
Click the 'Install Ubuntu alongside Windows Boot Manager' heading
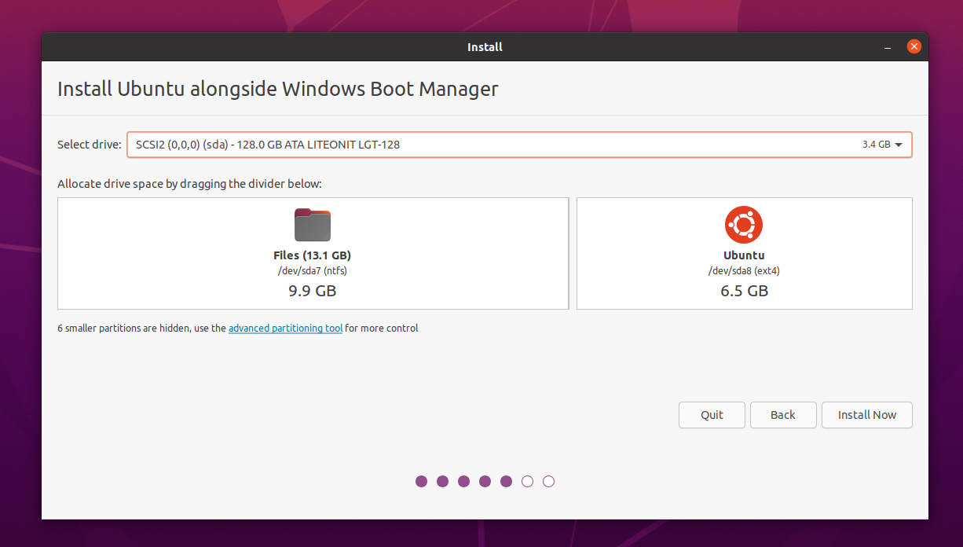tap(278, 89)
